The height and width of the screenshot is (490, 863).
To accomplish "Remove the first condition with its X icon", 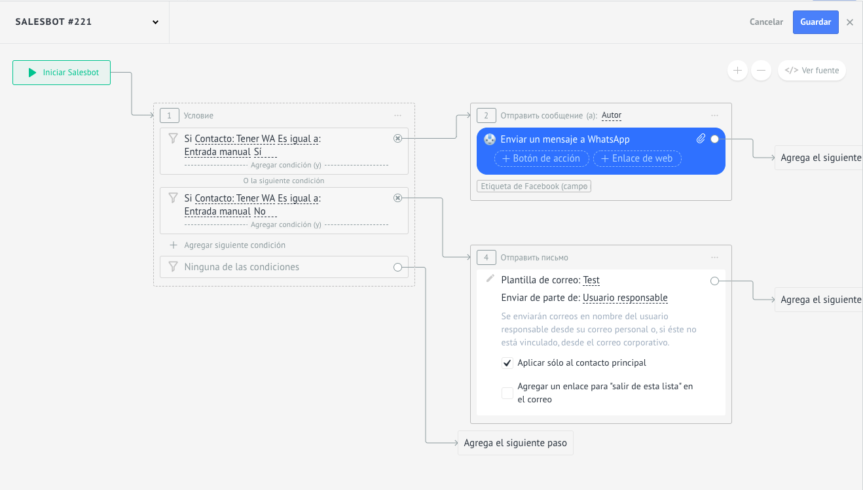I will [x=397, y=138].
